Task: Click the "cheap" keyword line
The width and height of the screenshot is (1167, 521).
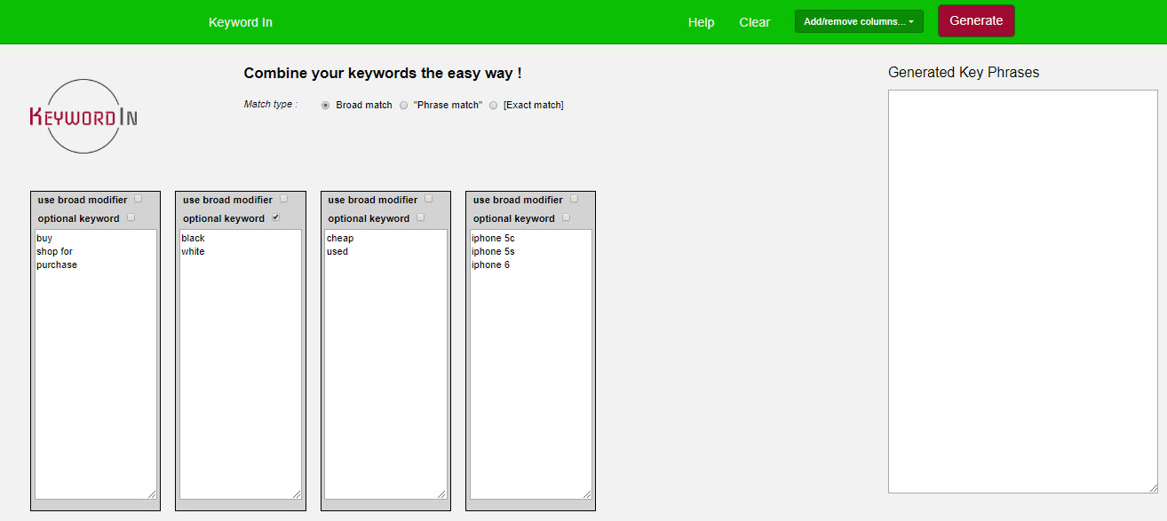Action: point(340,239)
